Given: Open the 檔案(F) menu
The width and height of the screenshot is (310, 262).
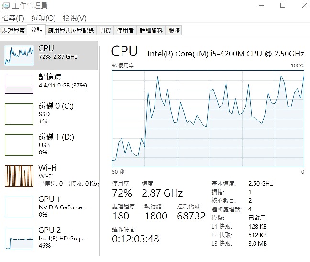Looking at the screenshot, I should point(13,18).
